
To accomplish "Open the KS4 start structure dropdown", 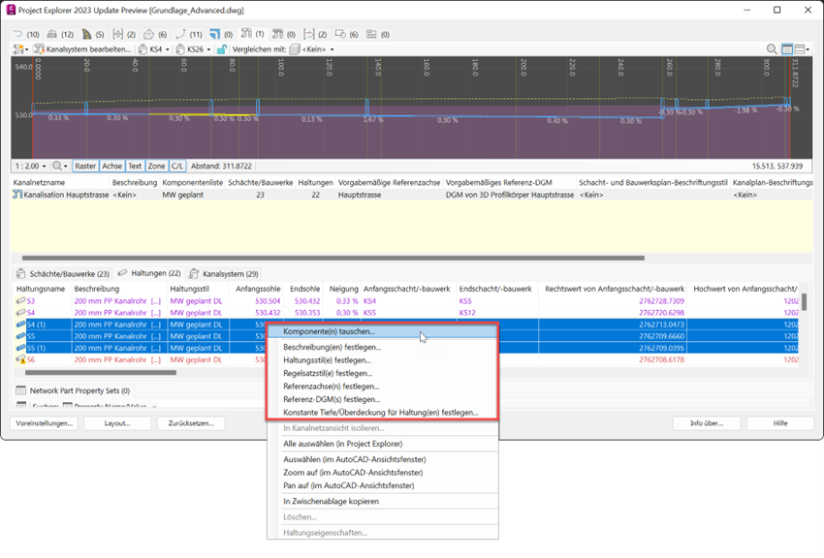I will pyautogui.click(x=155, y=49).
